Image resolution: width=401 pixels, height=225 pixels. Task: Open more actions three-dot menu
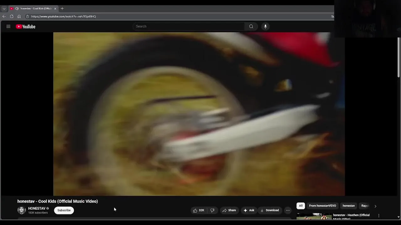pos(288,210)
